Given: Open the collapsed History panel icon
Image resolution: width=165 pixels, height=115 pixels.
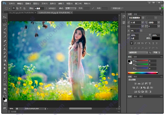Looking at the screenshot, I should (x=124, y=17).
